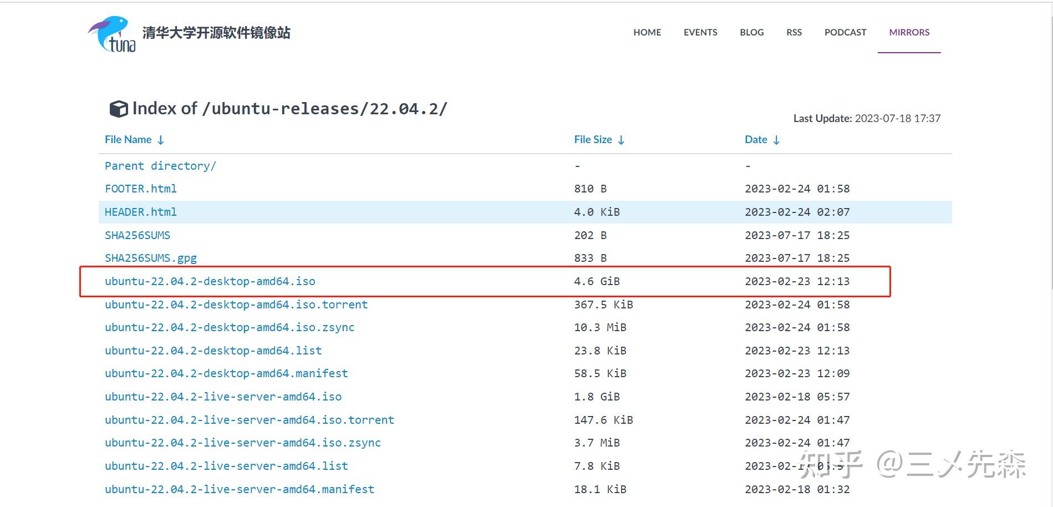Download live-server-amd64.iso.zsync file
This screenshot has width=1053, height=507.
coord(243,443)
